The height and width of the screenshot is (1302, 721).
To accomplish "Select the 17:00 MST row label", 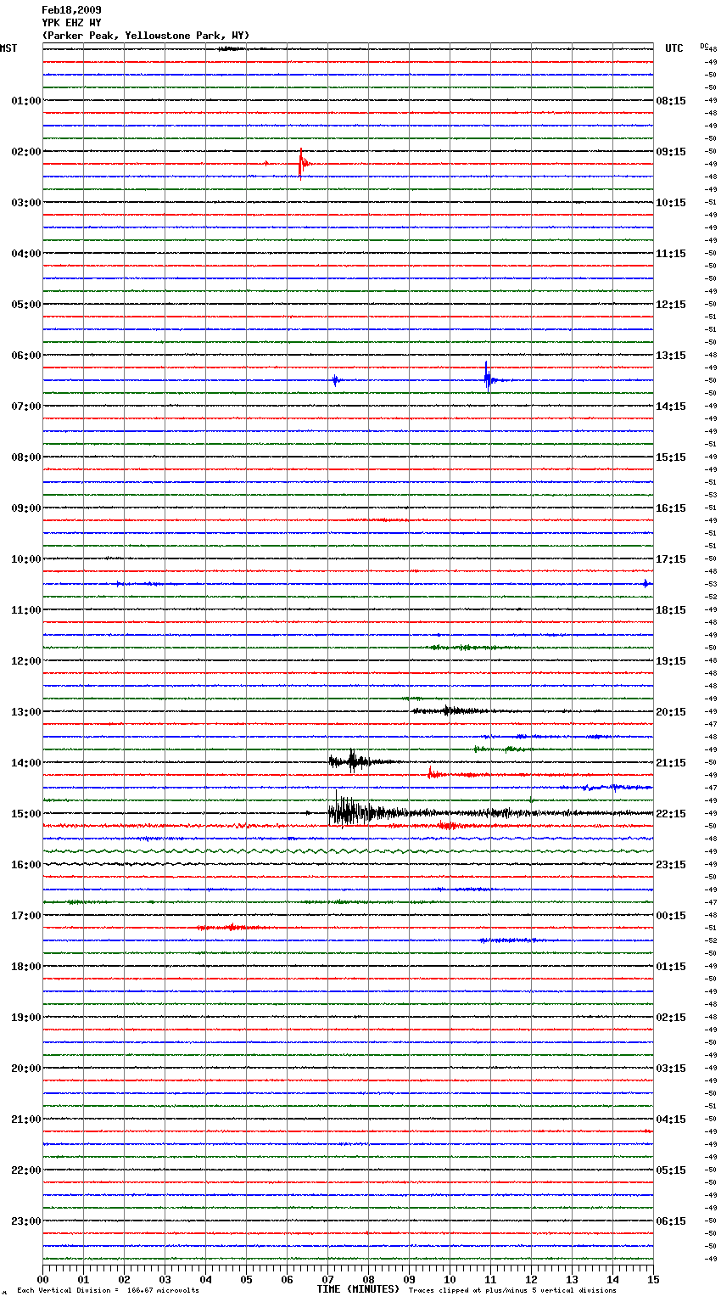I will click(26, 916).
